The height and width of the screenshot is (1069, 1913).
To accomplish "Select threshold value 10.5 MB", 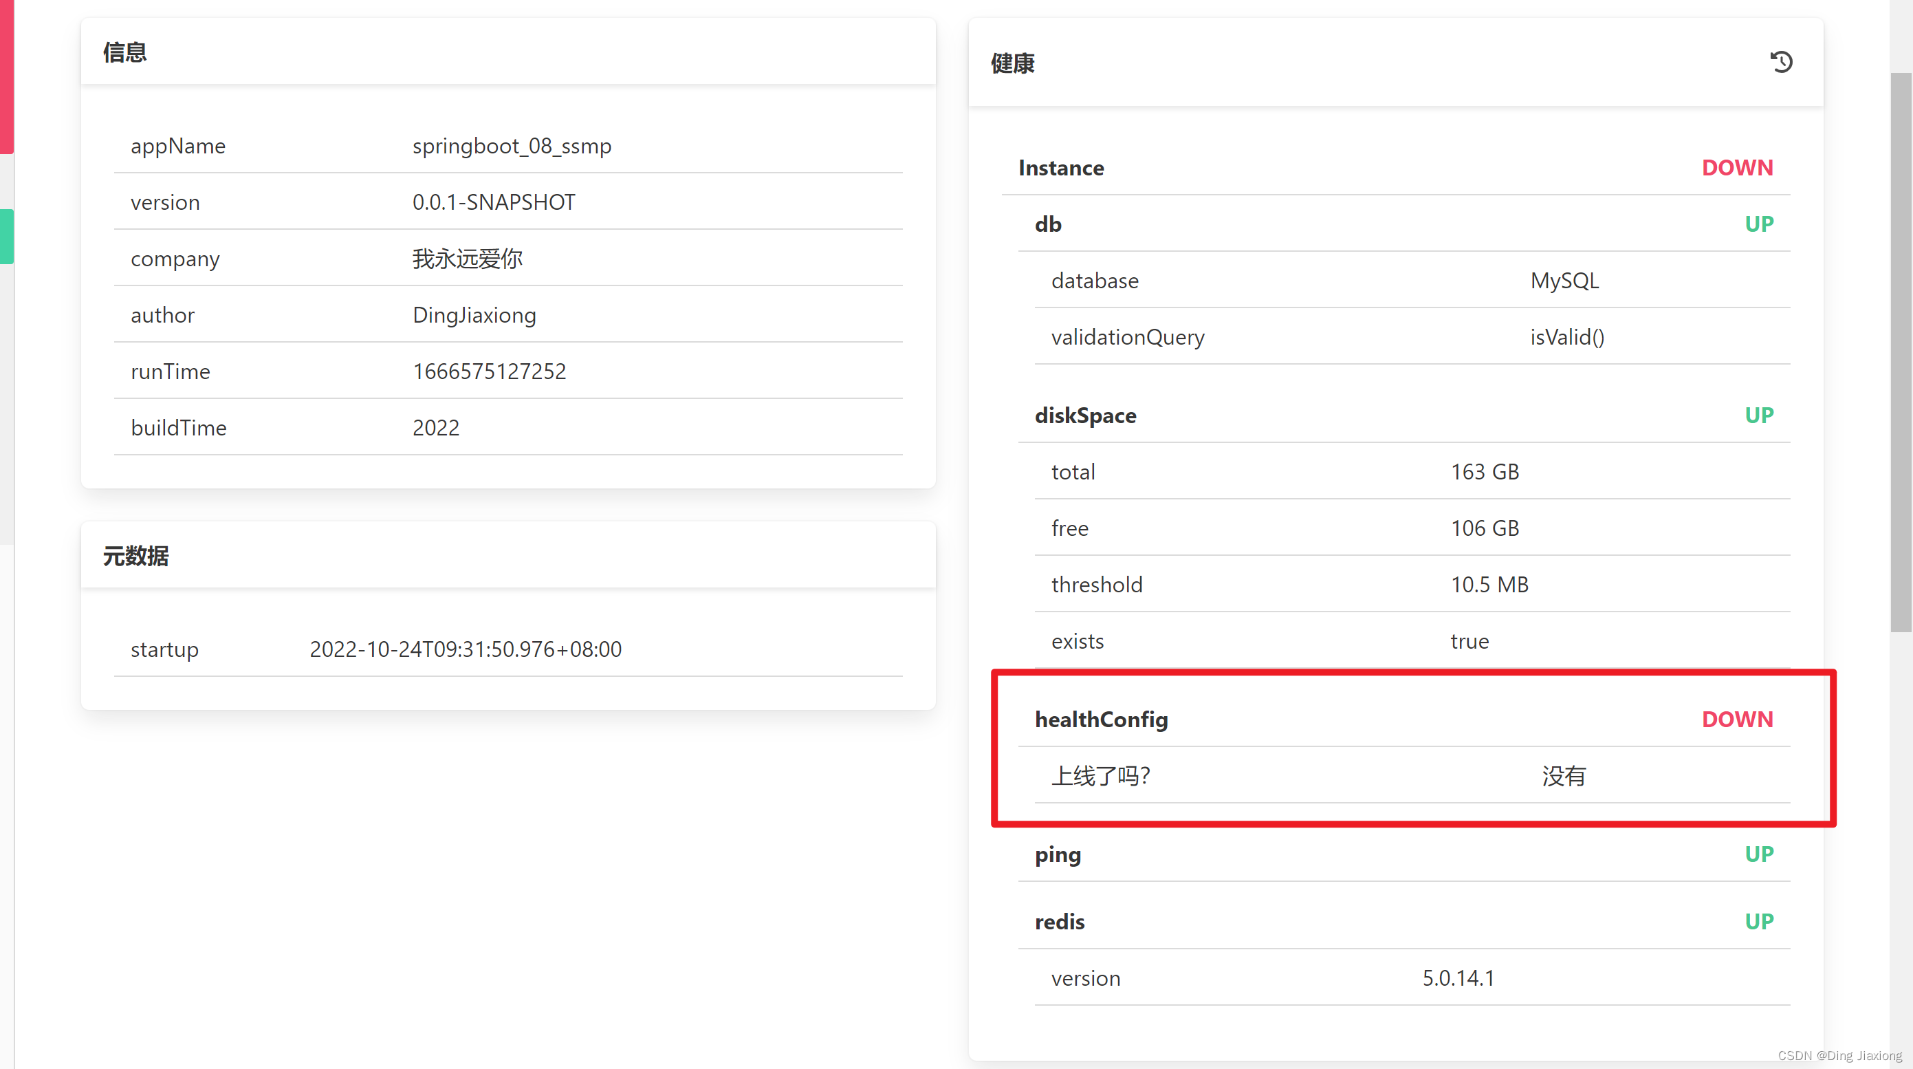I will (1489, 585).
